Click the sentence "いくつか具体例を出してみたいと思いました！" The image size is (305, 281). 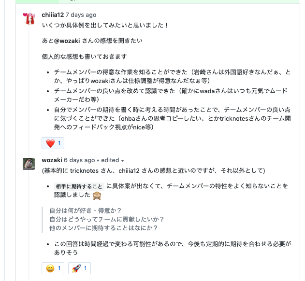tap(105, 25)
